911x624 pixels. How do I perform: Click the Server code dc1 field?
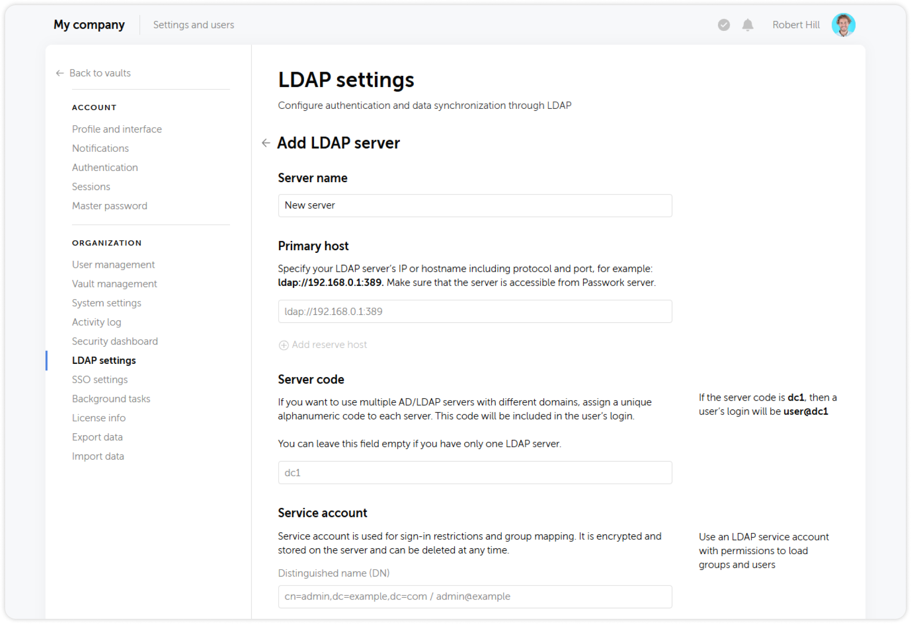coord(475,473)
